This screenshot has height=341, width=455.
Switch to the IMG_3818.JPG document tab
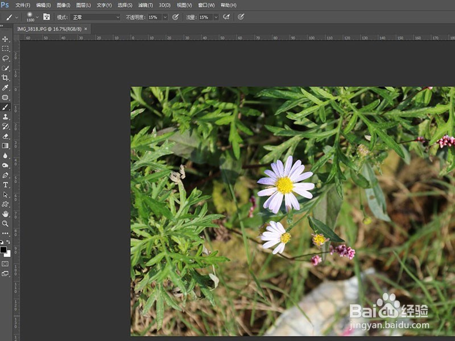click(x=49, y=29)
